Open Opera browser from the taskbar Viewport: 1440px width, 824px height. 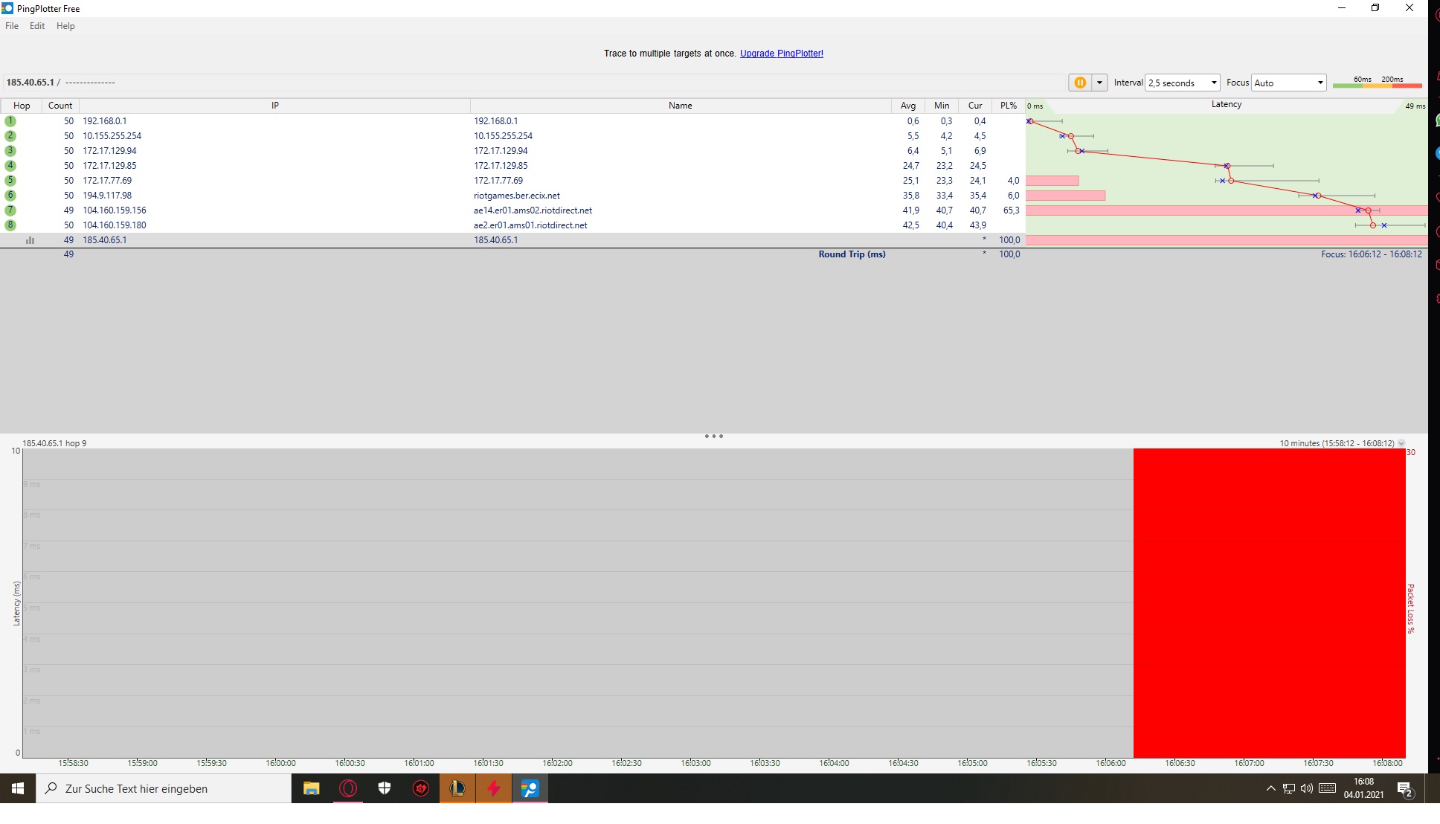(347, 788)
